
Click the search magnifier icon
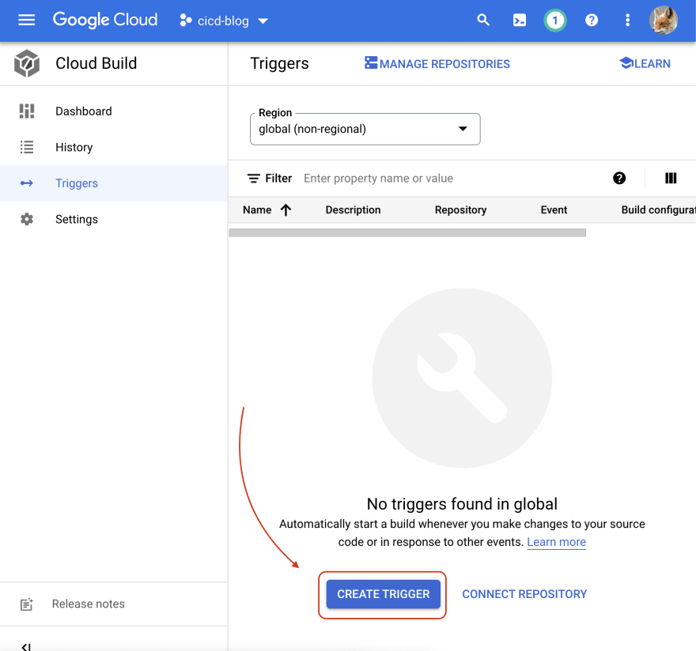click(483, 20)
